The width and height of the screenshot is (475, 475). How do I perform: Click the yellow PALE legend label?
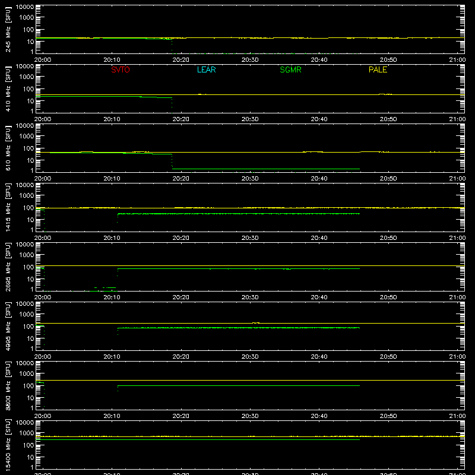point(378,69)
